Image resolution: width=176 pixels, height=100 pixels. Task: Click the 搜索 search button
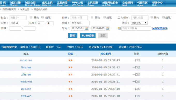(73, 36)
